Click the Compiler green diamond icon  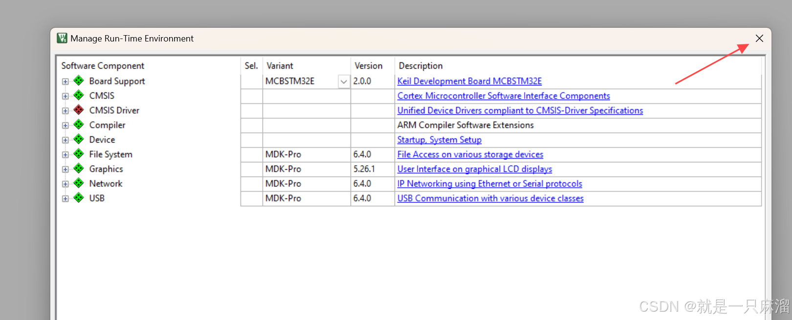[x=79, y=124]
